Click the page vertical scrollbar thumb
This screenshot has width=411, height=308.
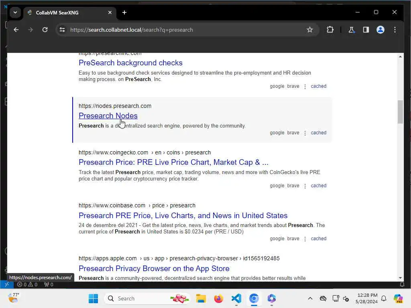[400, 112]
